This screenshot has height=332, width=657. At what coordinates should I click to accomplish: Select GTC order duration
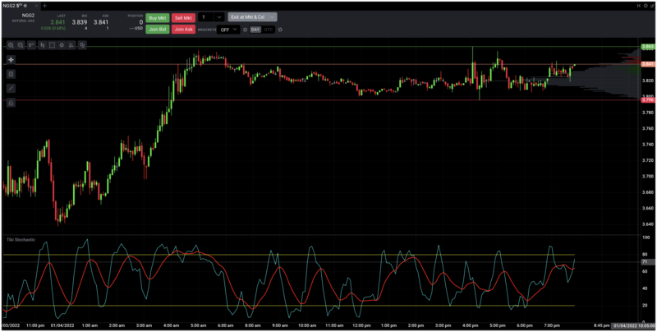[x=269, y=30]
